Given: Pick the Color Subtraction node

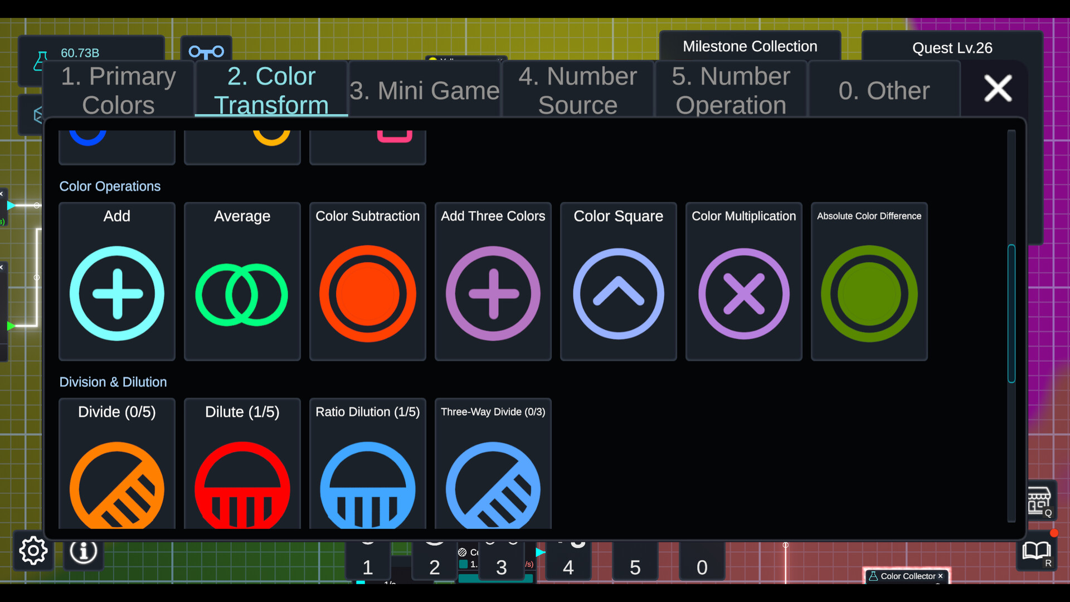Looking at the screenshot, I should 368,281.
